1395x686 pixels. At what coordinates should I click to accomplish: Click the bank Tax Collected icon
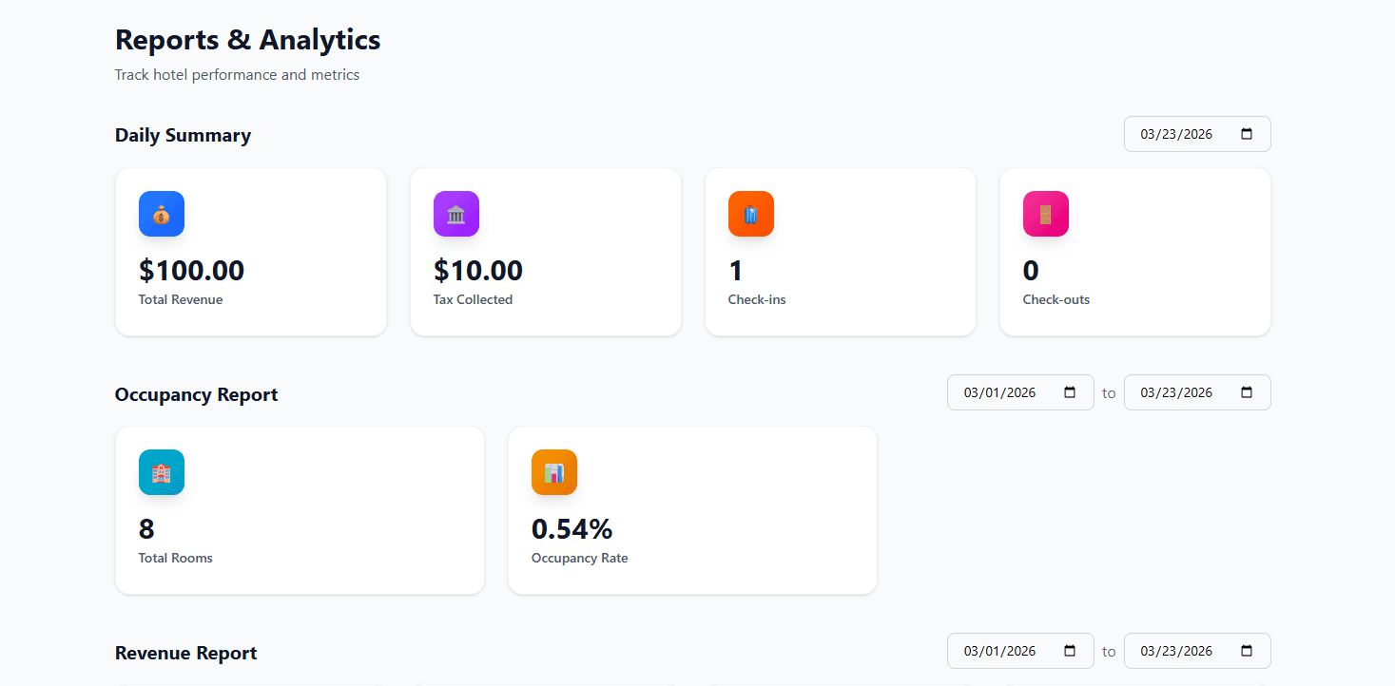[456, 214]
